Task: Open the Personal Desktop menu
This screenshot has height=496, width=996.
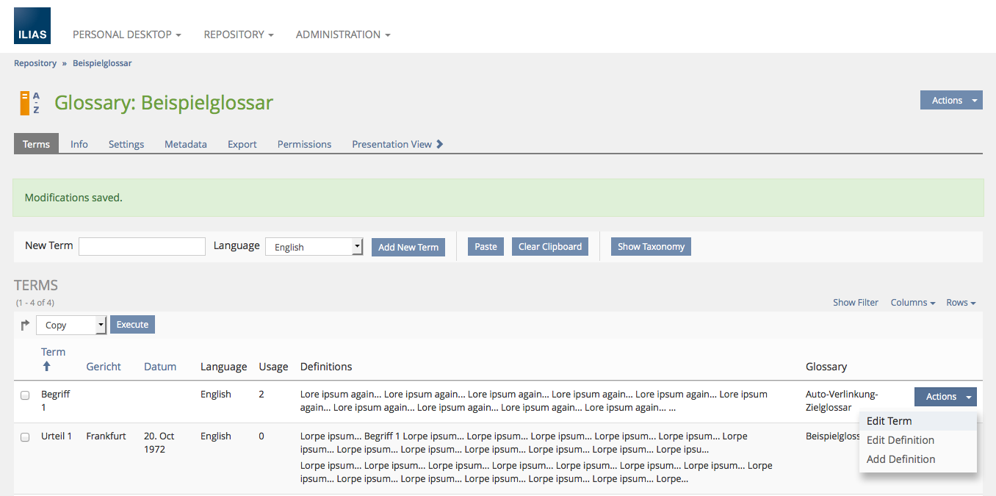Action: point(126,35)
